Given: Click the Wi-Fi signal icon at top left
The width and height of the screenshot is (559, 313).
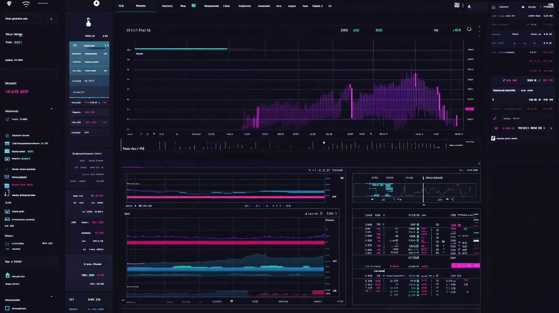Looking at the screenshot, I should click(x=26, y=5).
